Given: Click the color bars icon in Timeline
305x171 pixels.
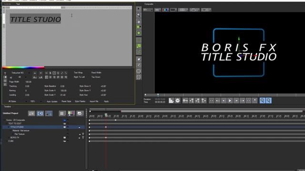Looking at the screenshot, I should point(71,114).
